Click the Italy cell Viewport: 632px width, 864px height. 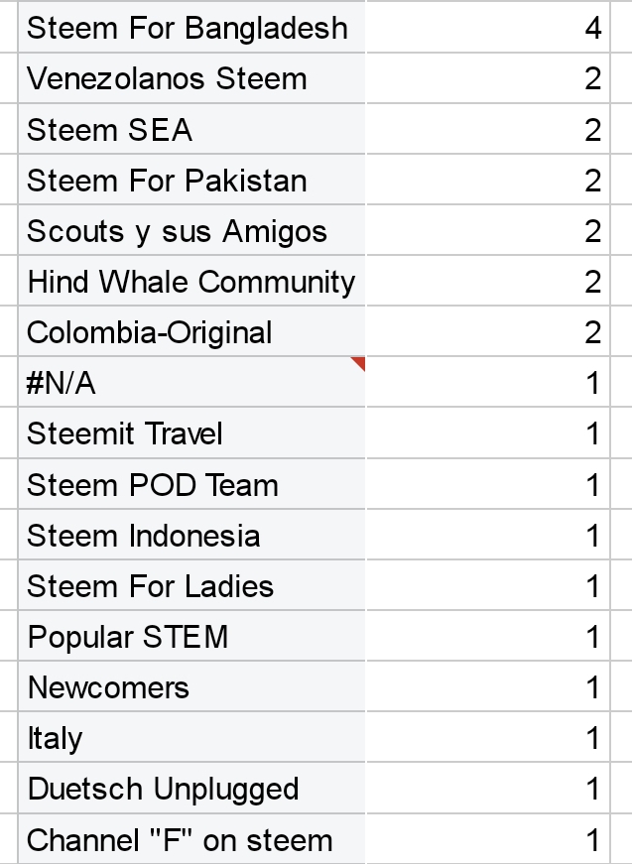pos(189,738)
